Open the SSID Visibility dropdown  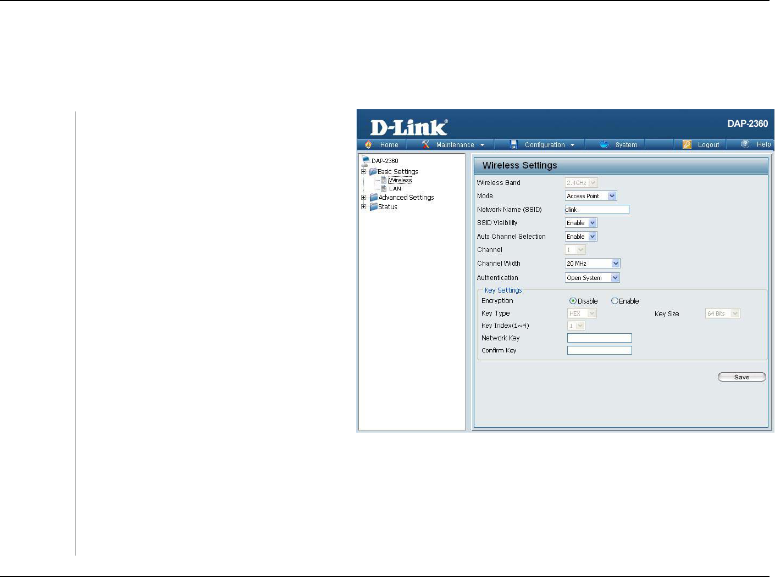(581, 223)
